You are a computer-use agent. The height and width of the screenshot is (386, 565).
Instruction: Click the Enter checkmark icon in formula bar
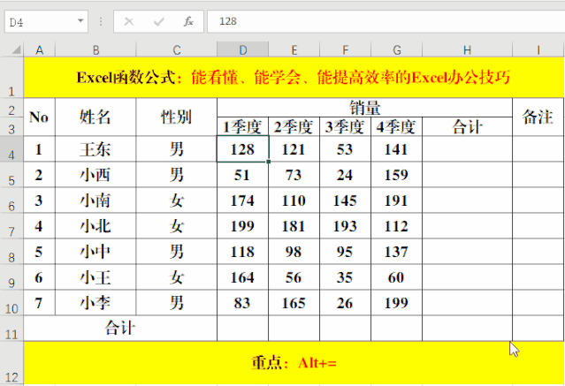pos(158,21)
